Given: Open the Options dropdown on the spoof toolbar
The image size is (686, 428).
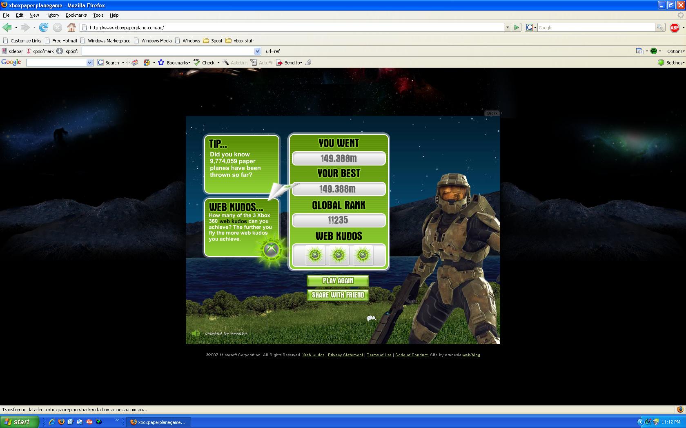Looking at the screenshot, I should [676, 51].
